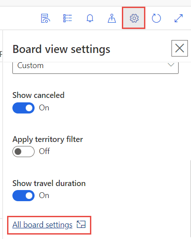
Task: Open booking alerts bell icon
Action: click(90, 18)
